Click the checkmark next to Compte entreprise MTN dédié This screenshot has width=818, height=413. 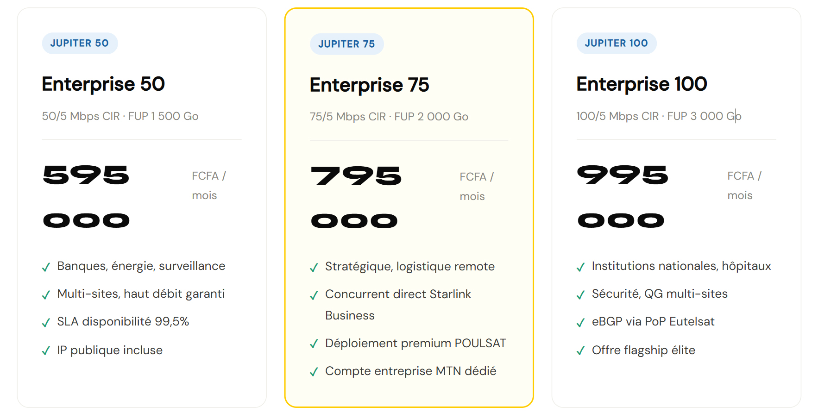point(314,372)
